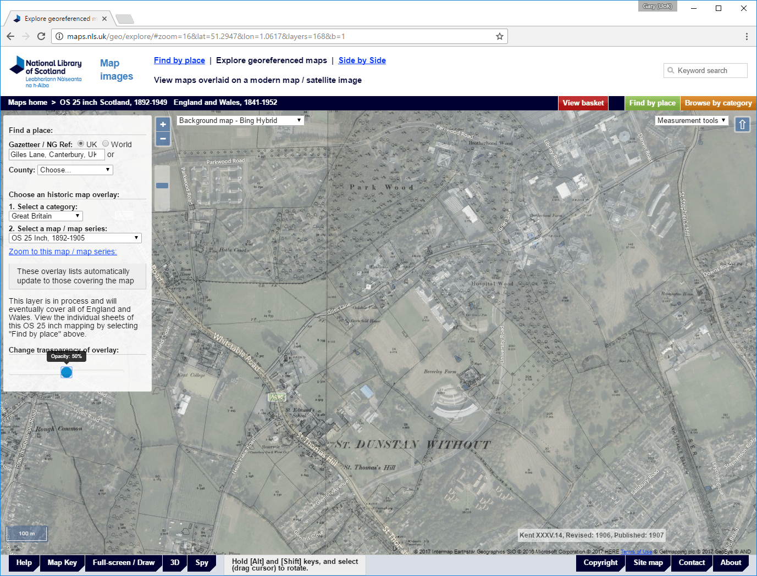Zoom in with the map plus button

[163, 125]
